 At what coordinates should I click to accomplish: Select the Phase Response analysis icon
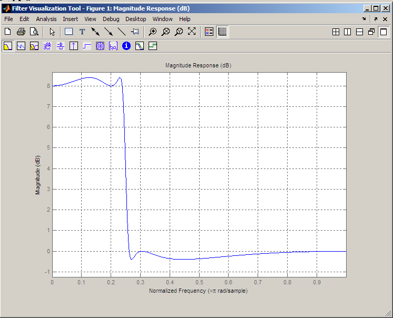(21, 46)
